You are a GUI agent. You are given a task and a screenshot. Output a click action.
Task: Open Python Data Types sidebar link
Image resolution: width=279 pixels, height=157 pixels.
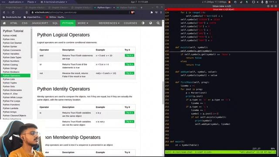tap(12, 57)
